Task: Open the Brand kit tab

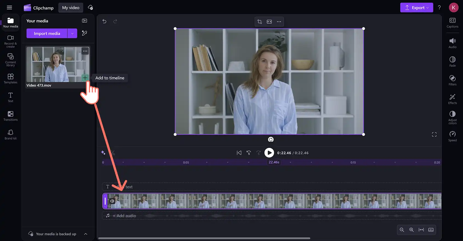Action: click(x=10, y=135)
